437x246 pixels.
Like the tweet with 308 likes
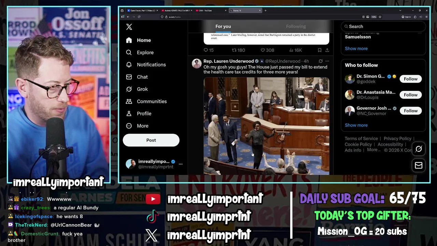pyautogui.click(x=267, y=50)
